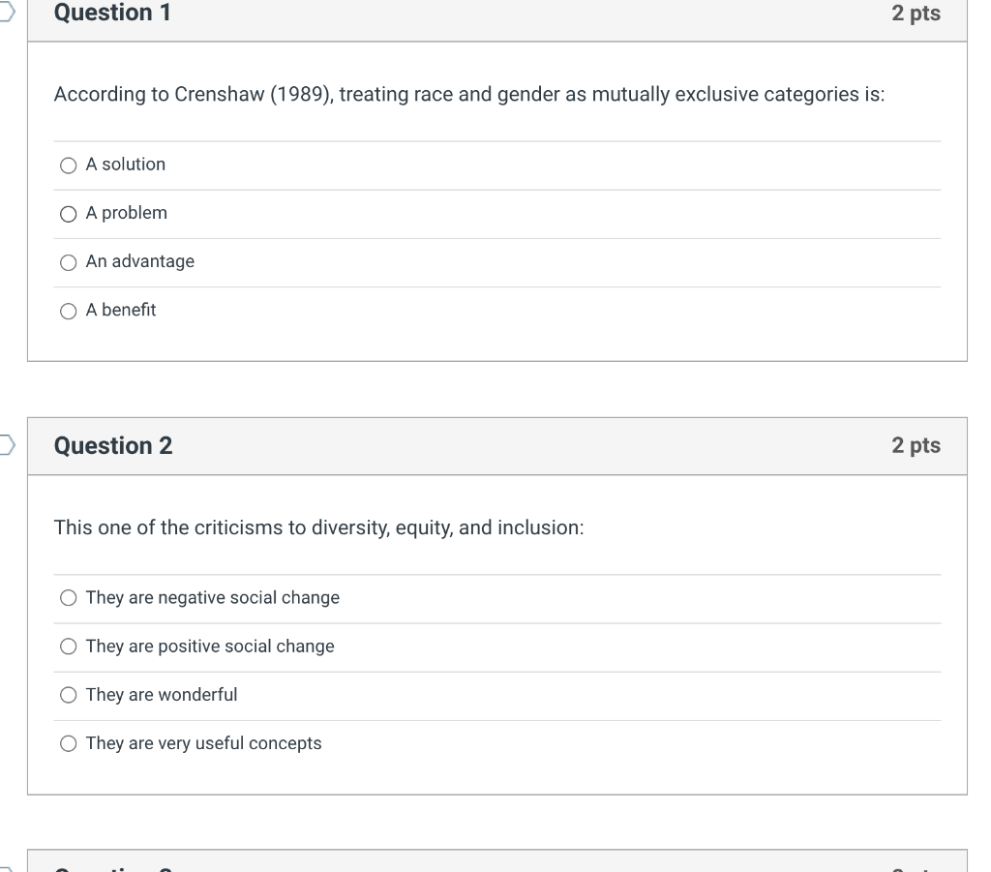Pick "A benefit" as your answer
This screenshot has height=872, width=991.
tap(68, 310)
